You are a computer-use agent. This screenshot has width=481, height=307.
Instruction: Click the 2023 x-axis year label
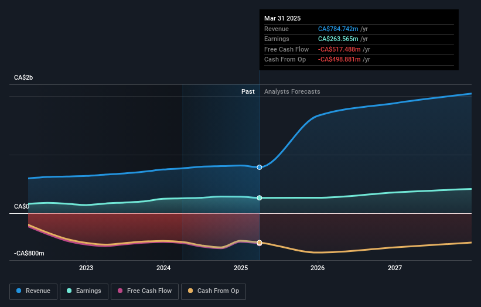86,268
